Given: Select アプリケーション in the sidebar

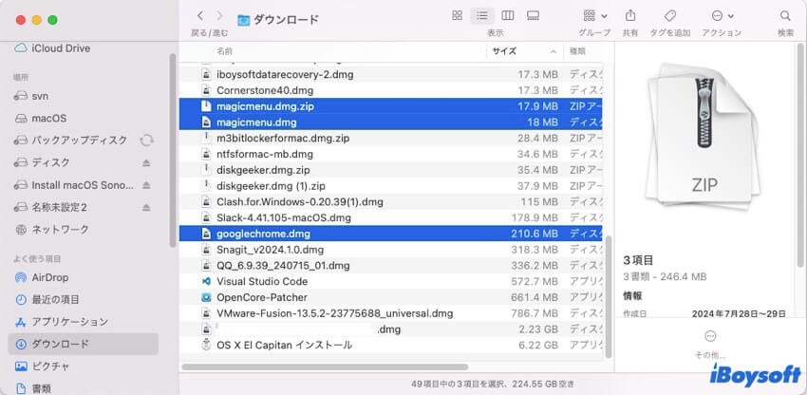Looking at the screenshot, I should click(69, 322).
